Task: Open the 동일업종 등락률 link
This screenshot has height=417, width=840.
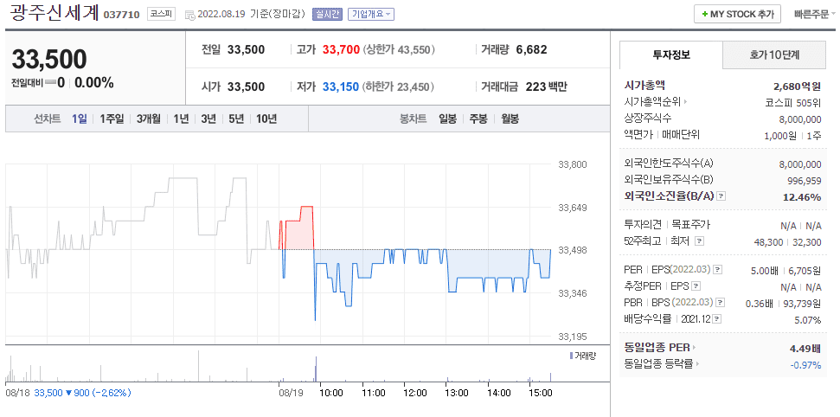Action: (x=658, y=364)
